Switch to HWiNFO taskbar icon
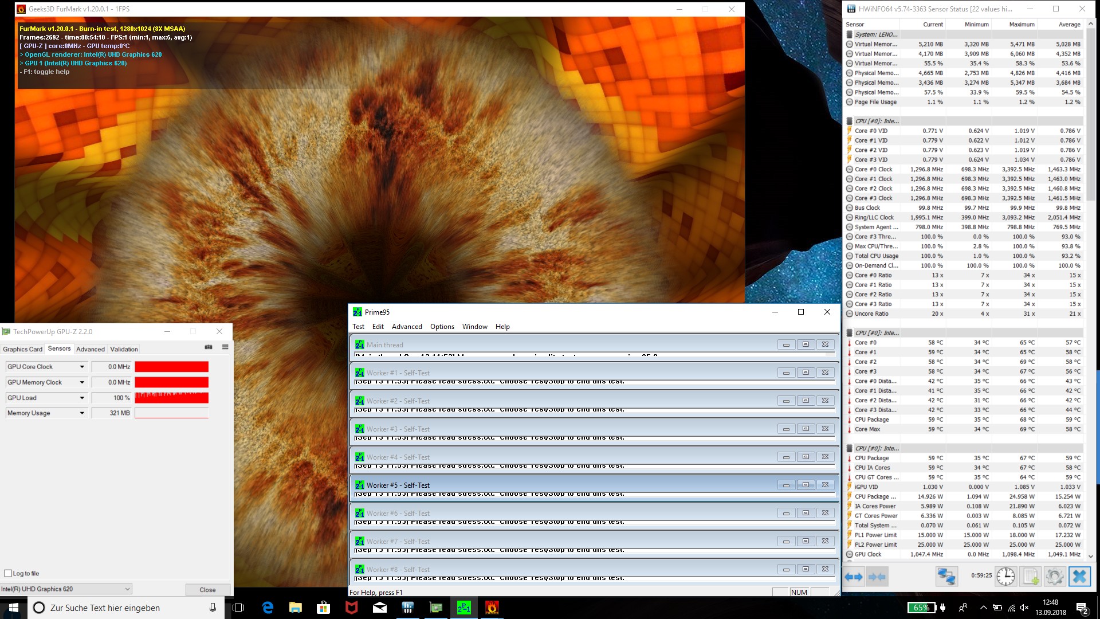This screenshot has width=1100, height=619. (408, 608)
